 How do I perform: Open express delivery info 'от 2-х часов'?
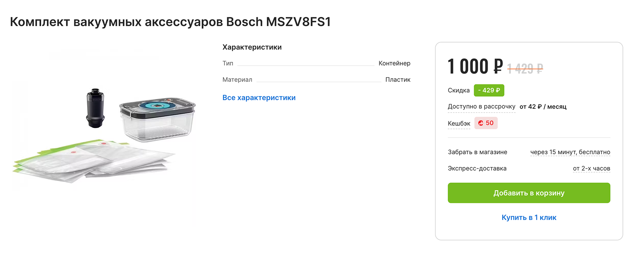(x=591, y=168)
